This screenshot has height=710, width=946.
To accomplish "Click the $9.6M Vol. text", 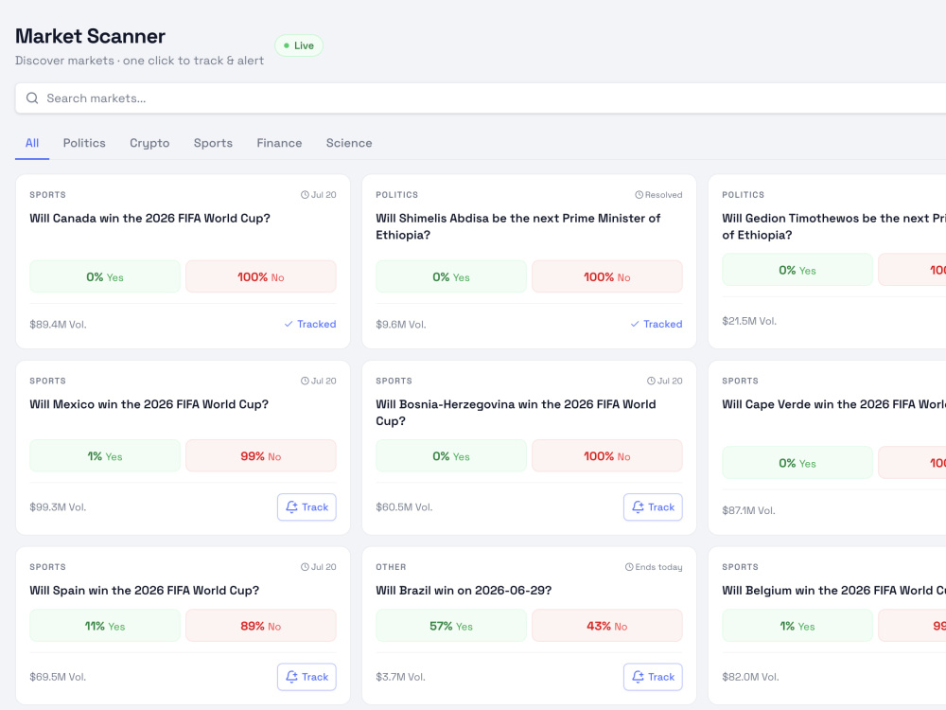I will 400,324.
